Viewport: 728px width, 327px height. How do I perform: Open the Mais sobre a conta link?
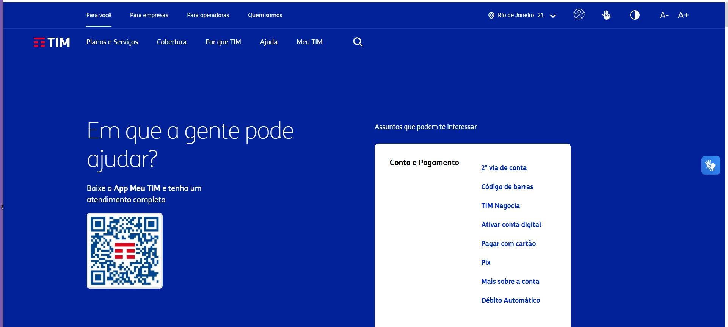click(x=510, y=282)
